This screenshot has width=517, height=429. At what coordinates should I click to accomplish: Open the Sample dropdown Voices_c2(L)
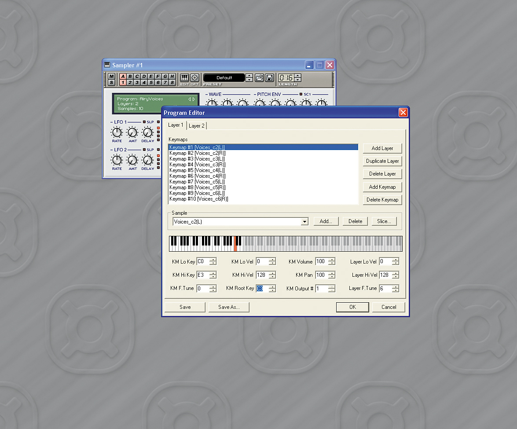click(304, 222)
